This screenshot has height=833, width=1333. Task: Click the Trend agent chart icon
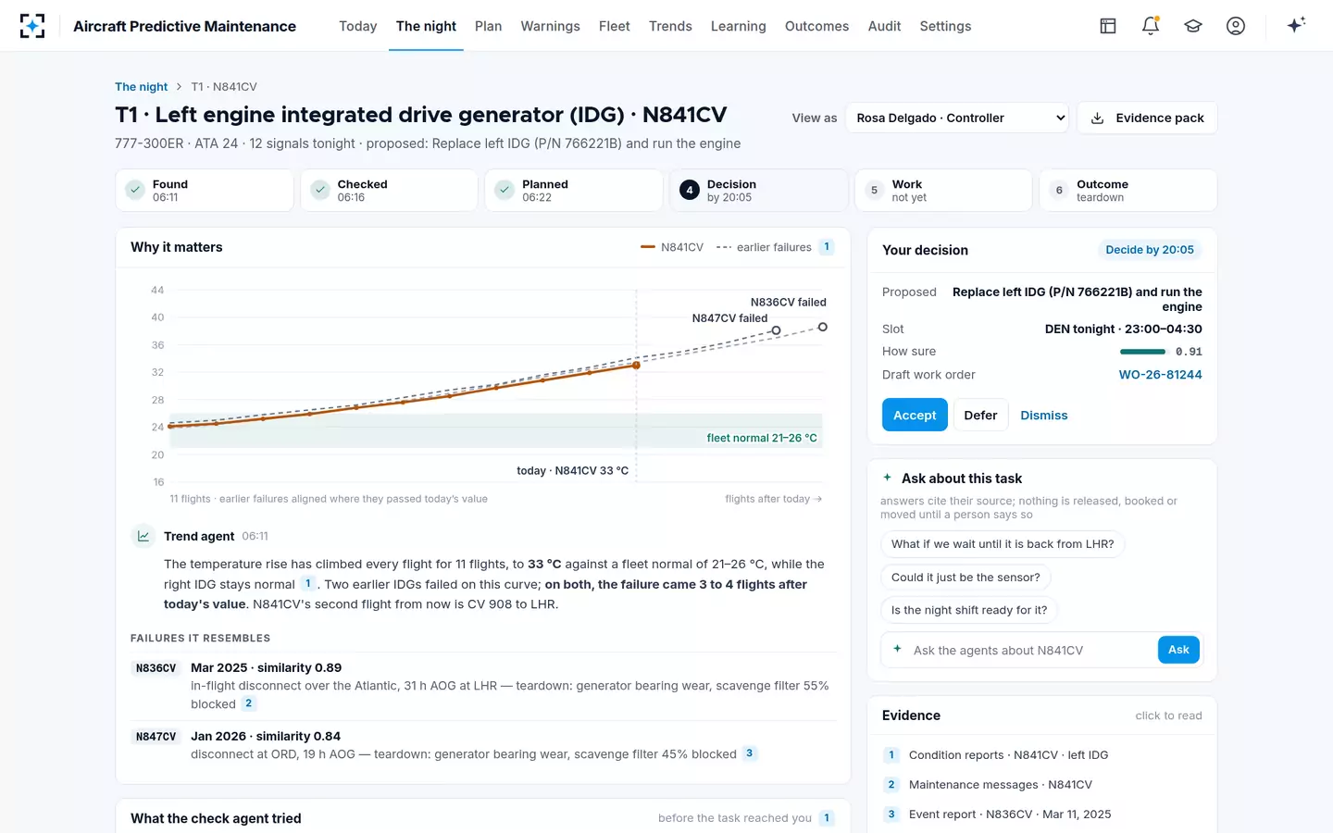[x=143, y=536]
